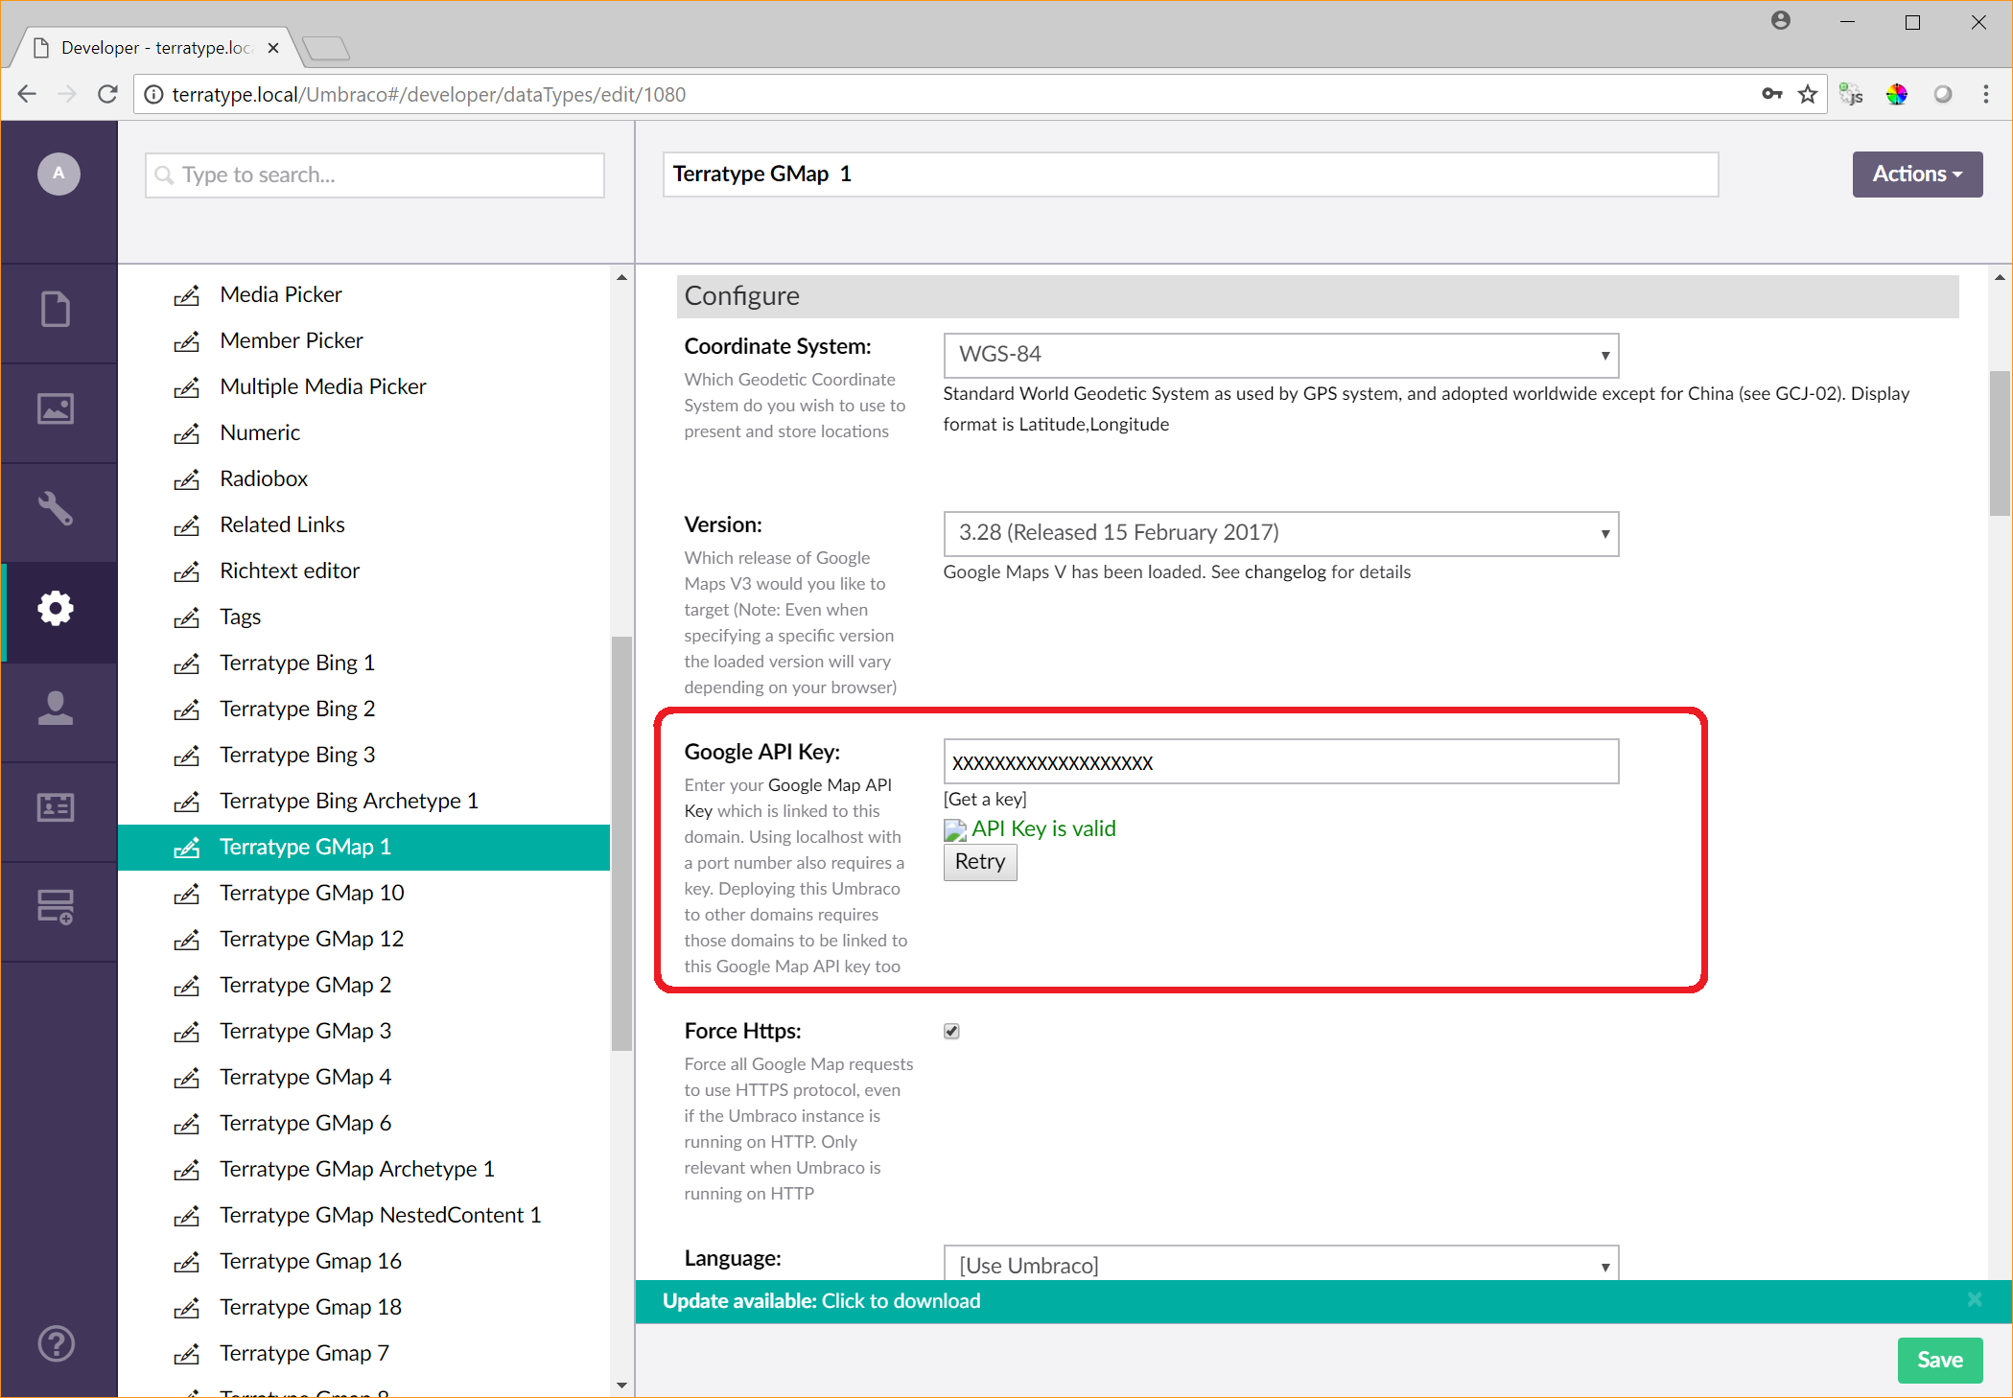Click the saved passwords key icon
Screen dimensions: 2013x1398
pyautogui.click(x=1772, y=94)
